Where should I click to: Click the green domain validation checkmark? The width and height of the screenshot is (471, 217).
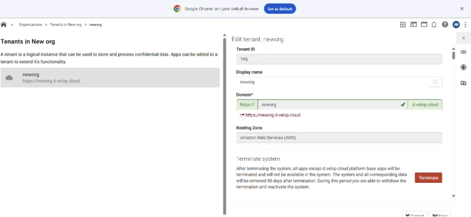coord(403,104)
